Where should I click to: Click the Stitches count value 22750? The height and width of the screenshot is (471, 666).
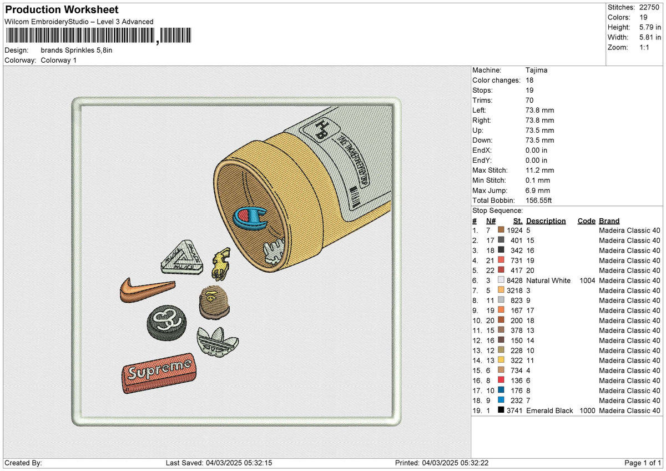[650, 7]
